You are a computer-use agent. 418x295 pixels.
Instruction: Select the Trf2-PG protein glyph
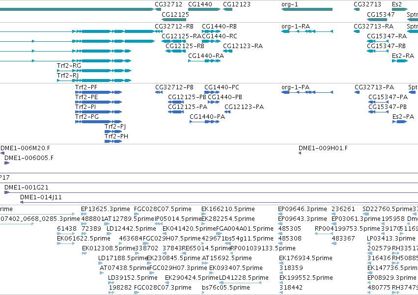(x=99, y=122)
